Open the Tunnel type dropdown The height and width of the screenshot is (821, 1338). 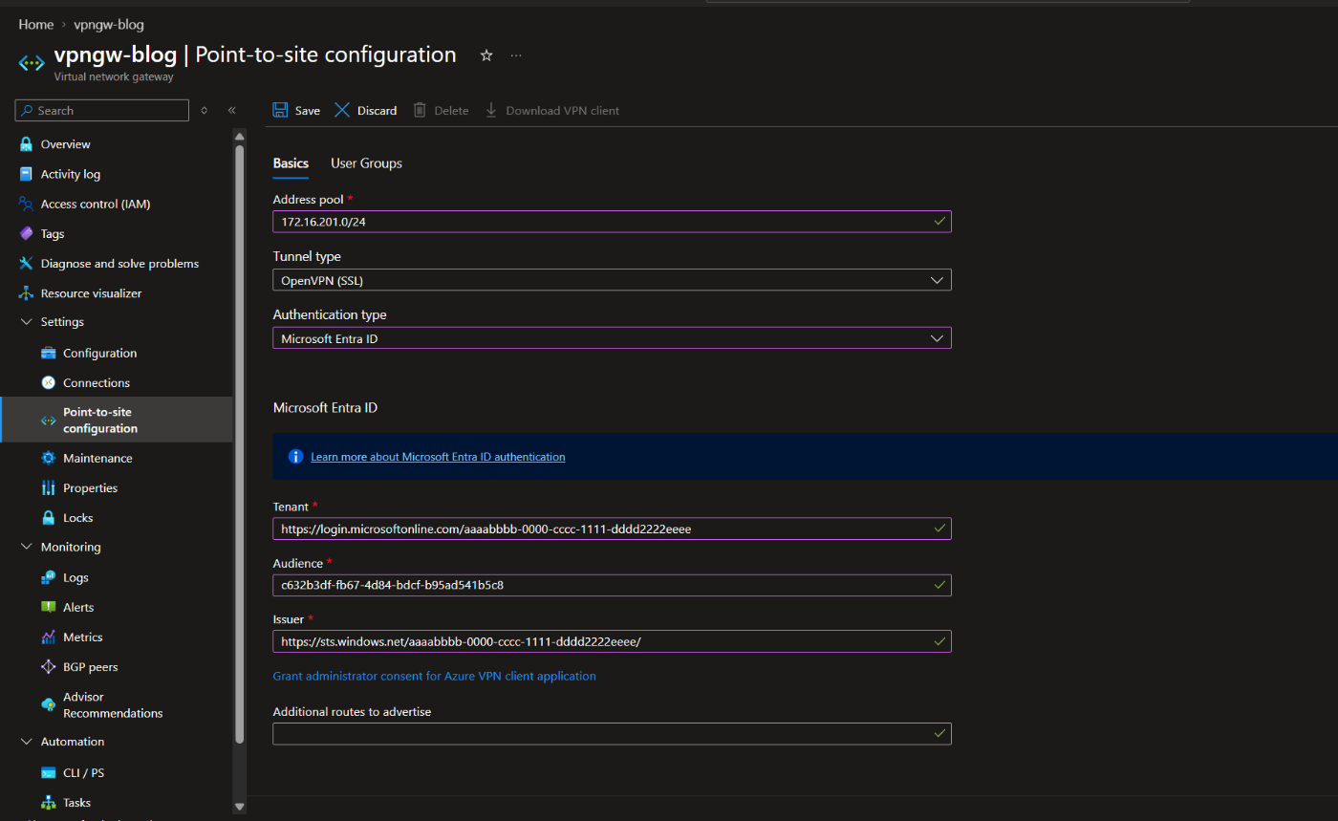point(612,280)
